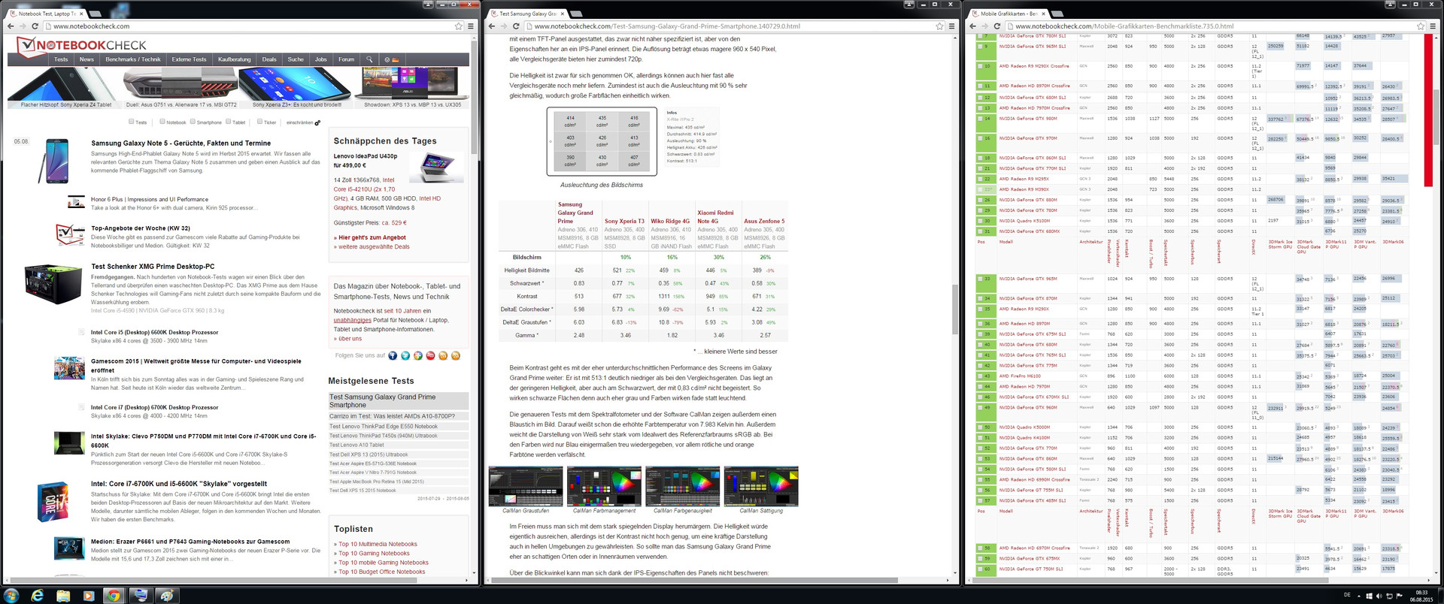Image resolution: width=1444 pixels, height=604 pixels.
Task: Open 'Samsung Galaxy Note 5 - Gerüchte' article
Action: 180,143
